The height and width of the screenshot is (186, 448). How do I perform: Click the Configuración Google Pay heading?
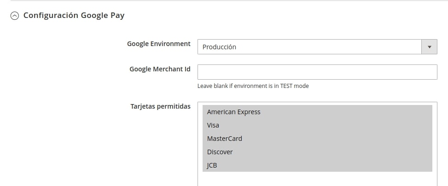(x=74, y=16)
